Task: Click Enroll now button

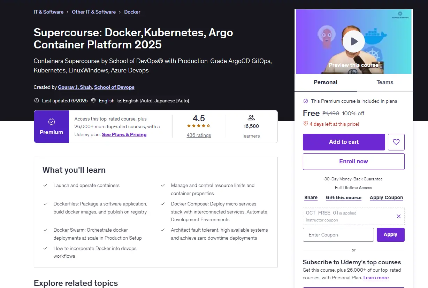Action: point(353,162)
